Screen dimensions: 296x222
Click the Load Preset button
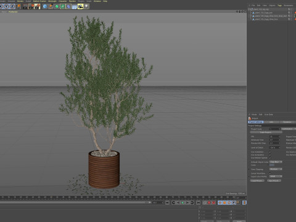257,181
